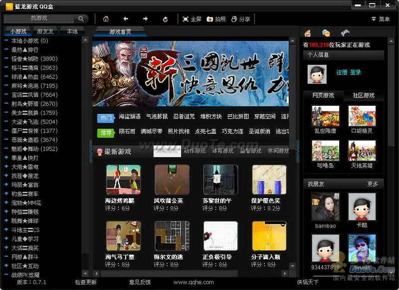This screenshot has width=399, height=290.
Task: Open the 分子滴入瓶 game thumbnail
Action: pos(269,236)
